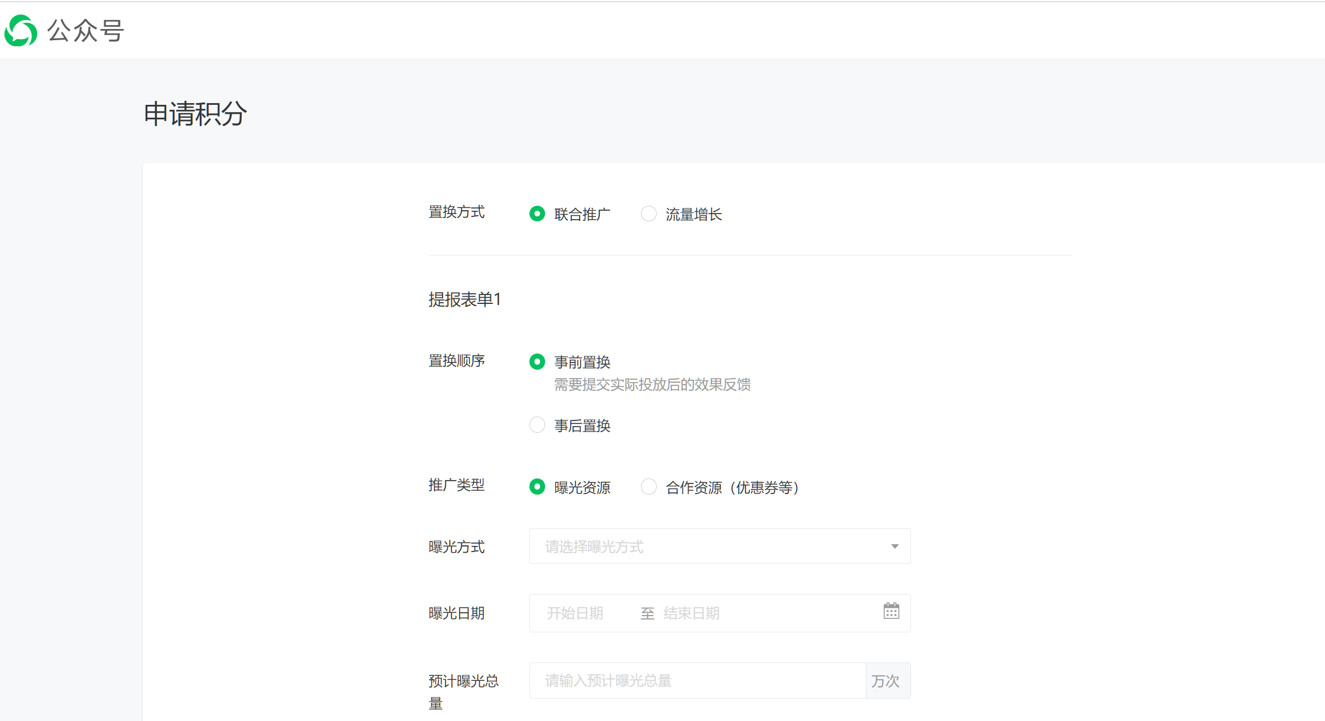1325x721 pixels.
Task: Click the green WeChat Official Account logo
Action: pyautogui.click(x=21, y=31)
